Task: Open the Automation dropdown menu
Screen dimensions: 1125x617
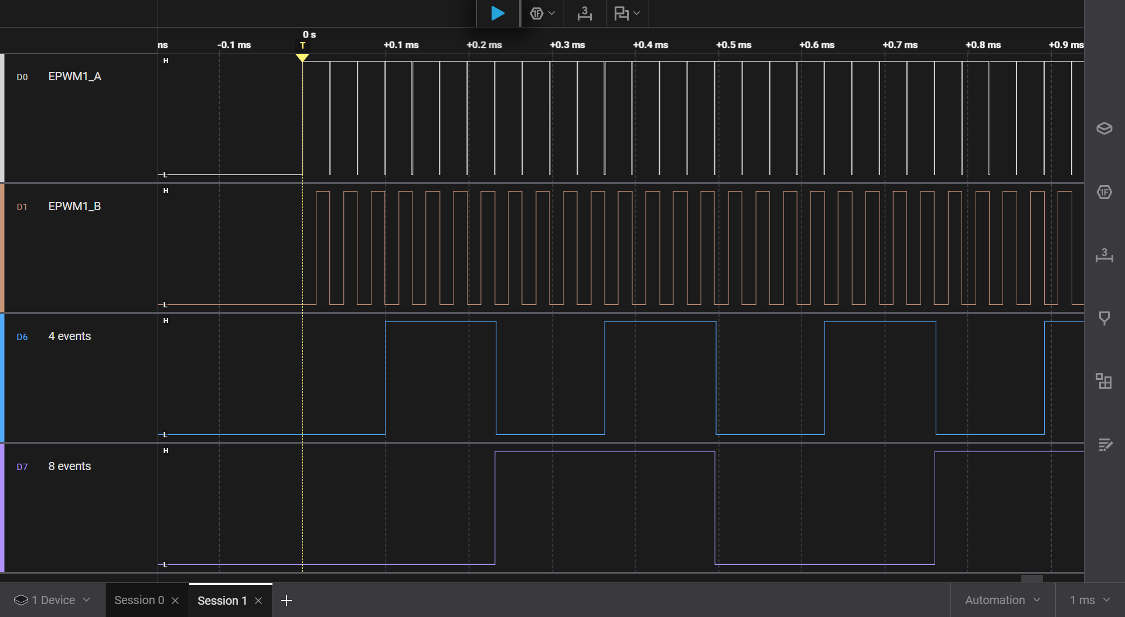Action: coord(1003,600)
